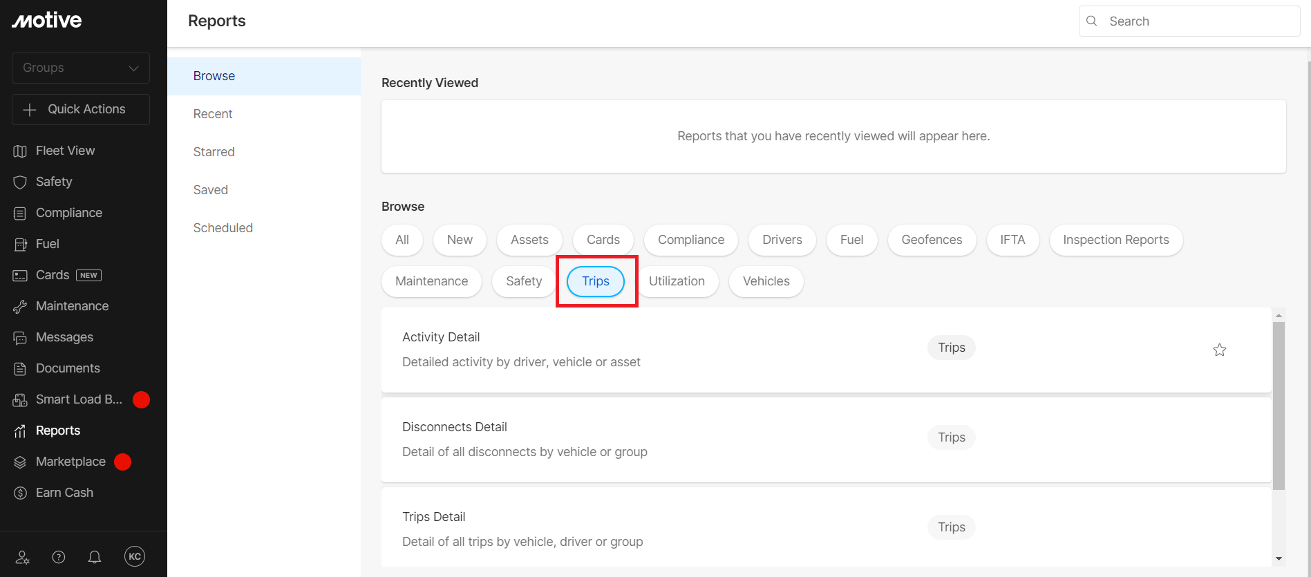Click the Messages chat icon
Viewport: 1311px width, 577px height.
[x=20, y=338]
